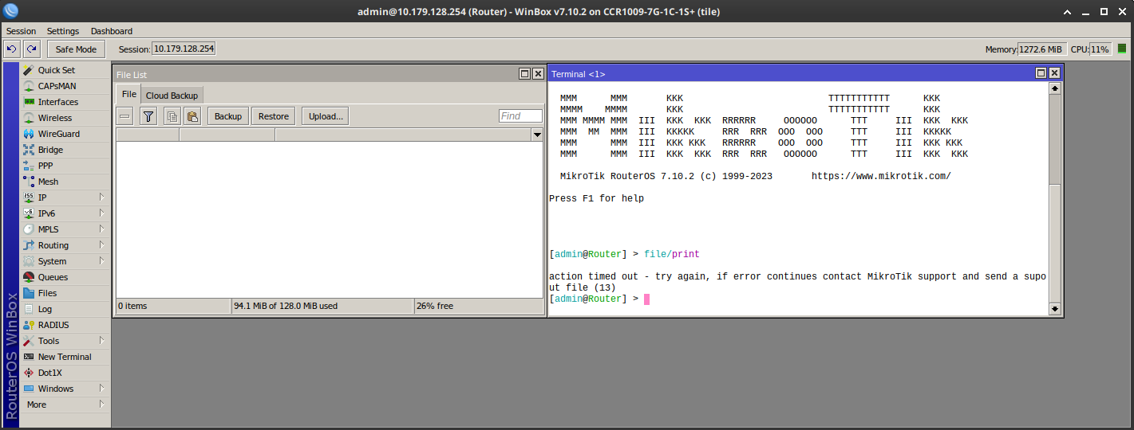Switch to the Cloud Backup tab
The image size is (1134, 430).
172,96
